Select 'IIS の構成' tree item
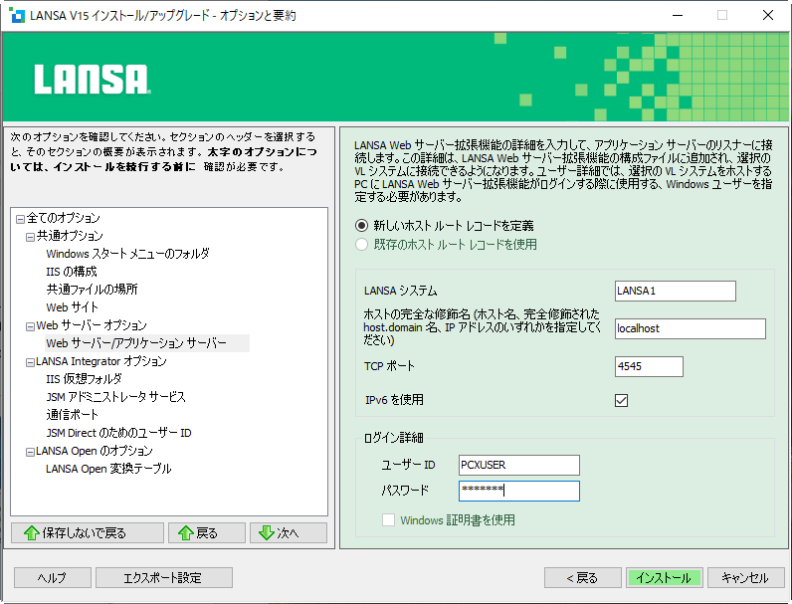This screenshot has width=792, height=604. coord(72,272)
